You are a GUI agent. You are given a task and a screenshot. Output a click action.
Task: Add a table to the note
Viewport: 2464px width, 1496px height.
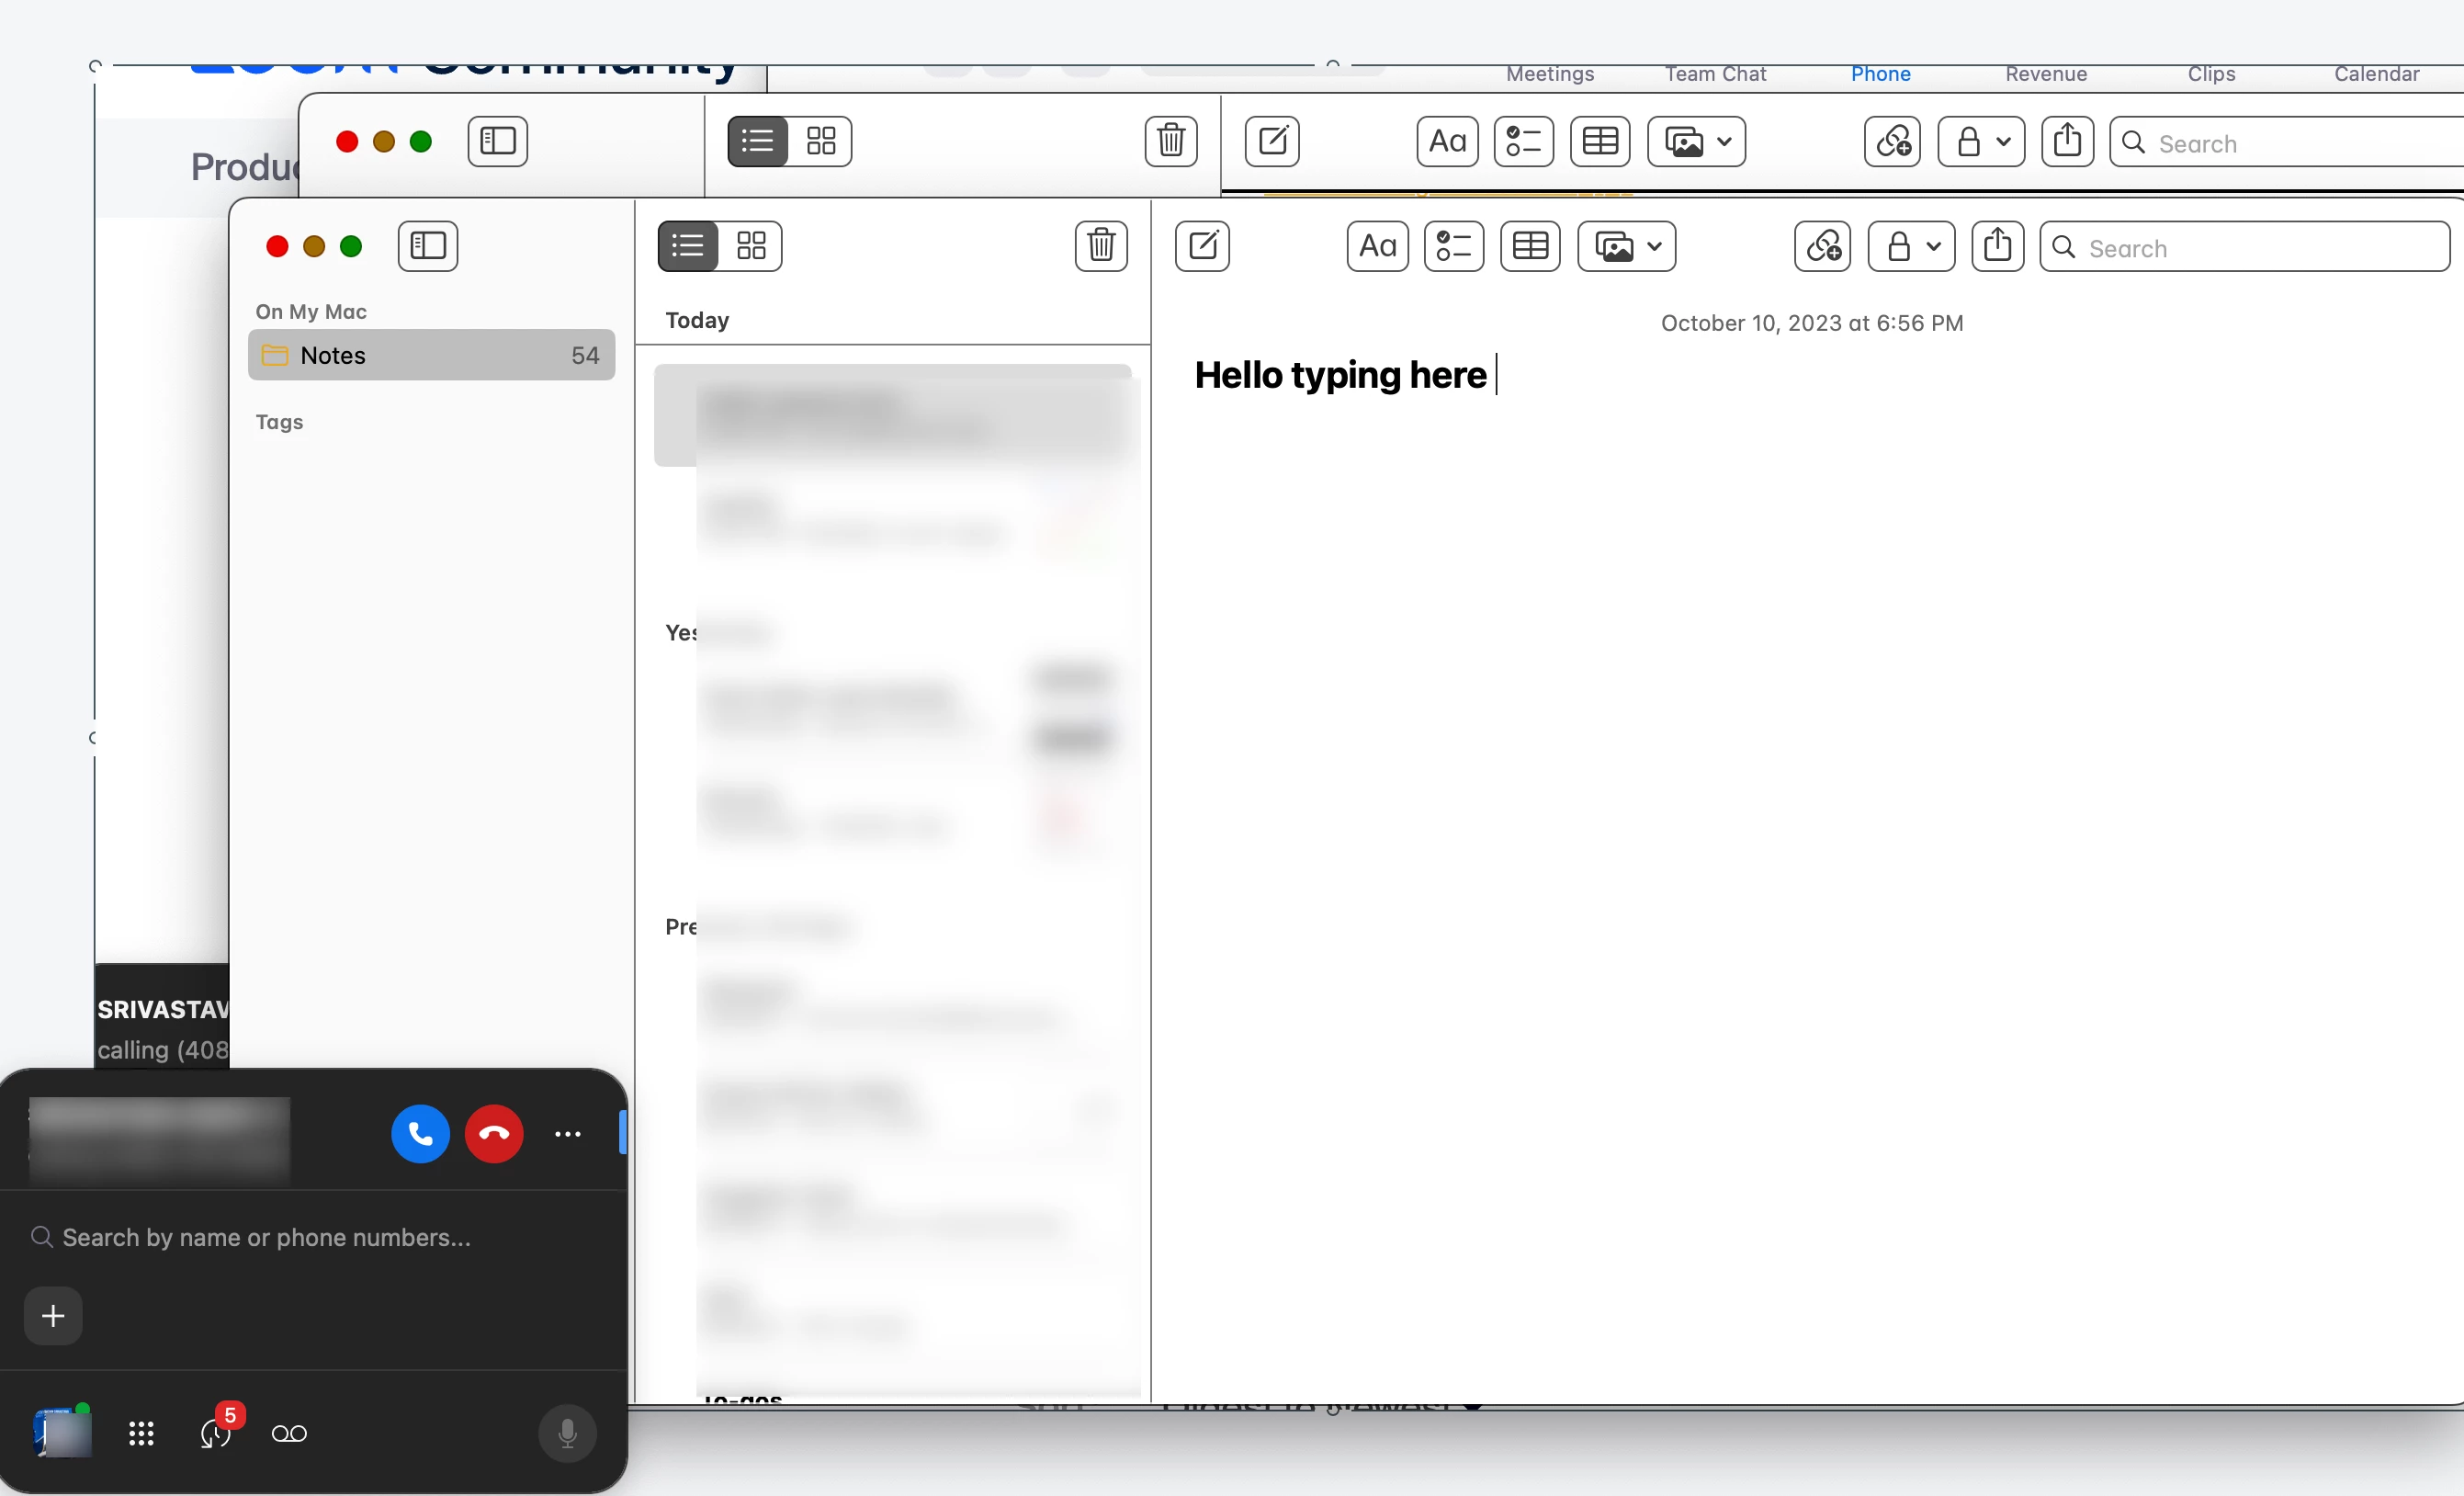click(1530, 246)
